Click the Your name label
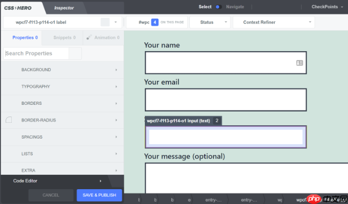Viewport: 348px width, 204px height. (162, 45)
